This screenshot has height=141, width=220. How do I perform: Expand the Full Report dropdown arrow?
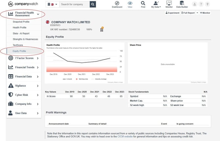click(197, 13)
